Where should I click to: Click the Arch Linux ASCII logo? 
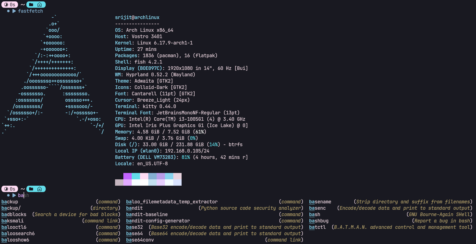pos(53,75)
